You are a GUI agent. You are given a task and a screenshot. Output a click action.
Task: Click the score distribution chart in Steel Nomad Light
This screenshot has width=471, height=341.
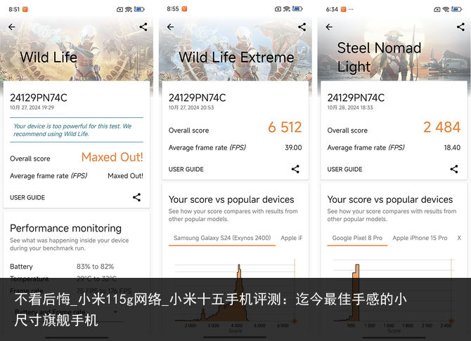tap(394, 295)
